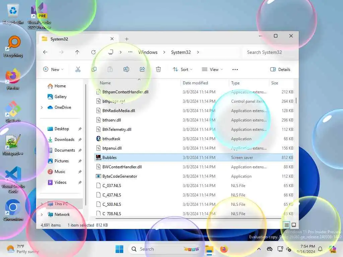Select the Bubbles screen saver file
Image resolution: width=343 pixels, height=257 pixels.
point(194,157)
